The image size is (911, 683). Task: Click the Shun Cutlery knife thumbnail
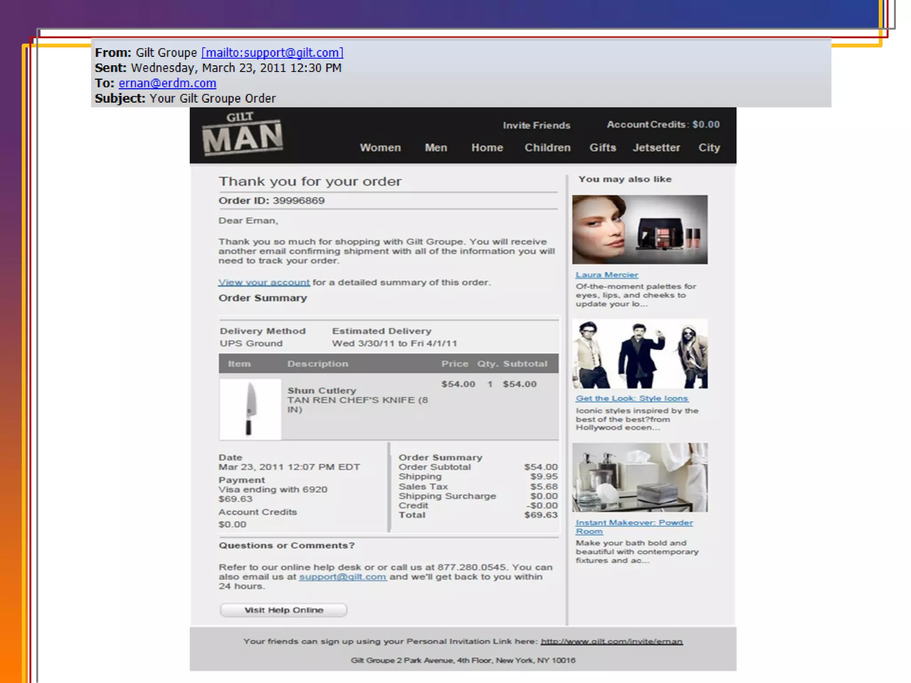pyautogui.click(x=250, y=409)
